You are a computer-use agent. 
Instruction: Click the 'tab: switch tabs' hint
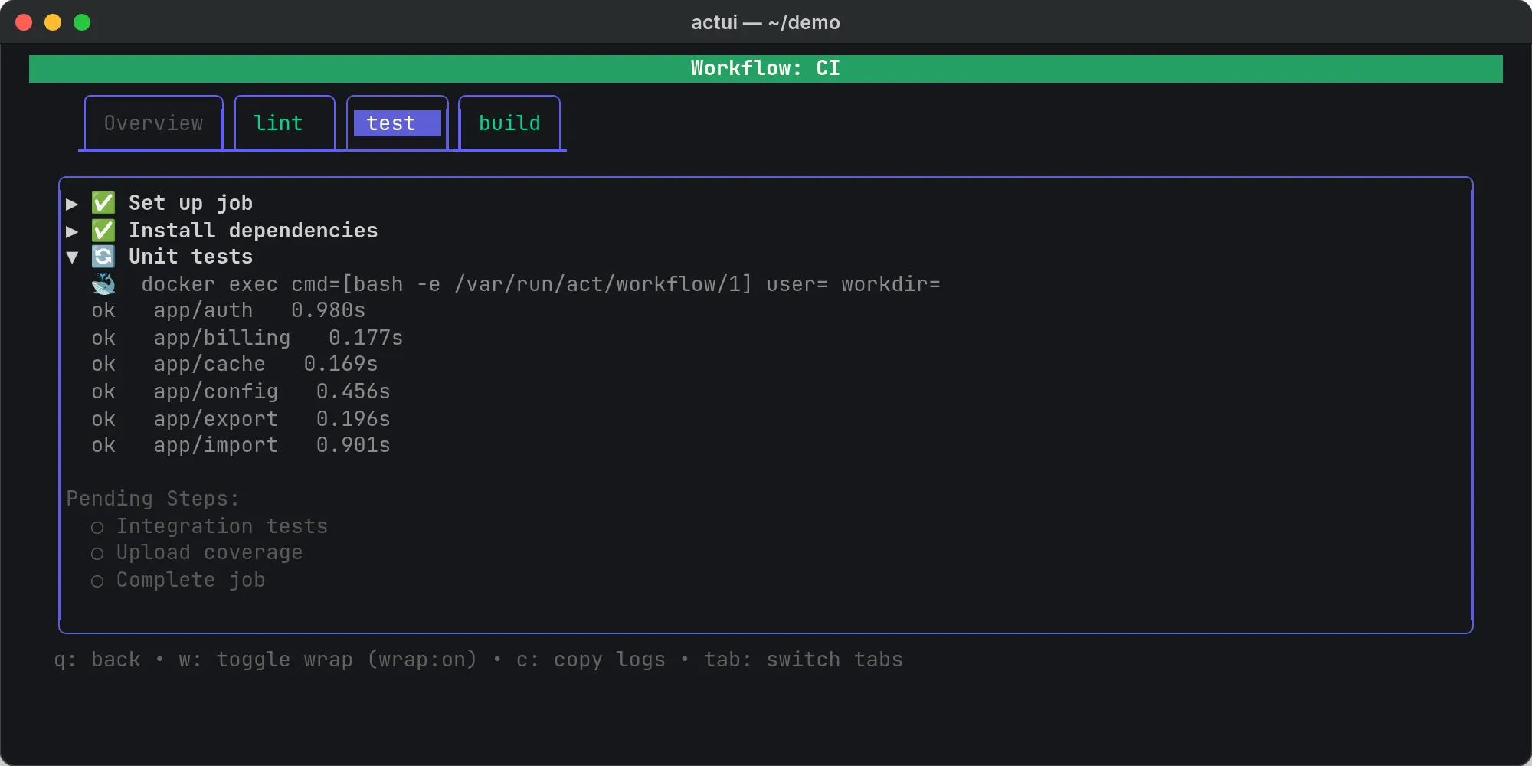pyautogui.click(x=804, y=660)
